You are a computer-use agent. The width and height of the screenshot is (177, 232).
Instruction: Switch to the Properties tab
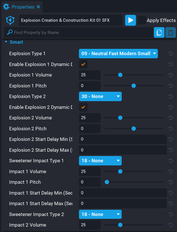pyautogui.click(x=22, y=7)
